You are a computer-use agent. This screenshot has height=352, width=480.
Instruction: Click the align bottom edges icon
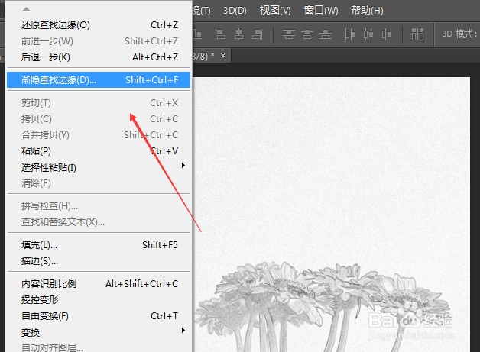pos(197,34)
